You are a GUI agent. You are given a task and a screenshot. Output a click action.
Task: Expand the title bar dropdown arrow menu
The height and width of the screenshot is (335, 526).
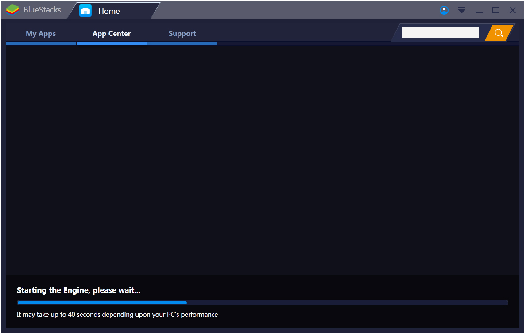462,10
